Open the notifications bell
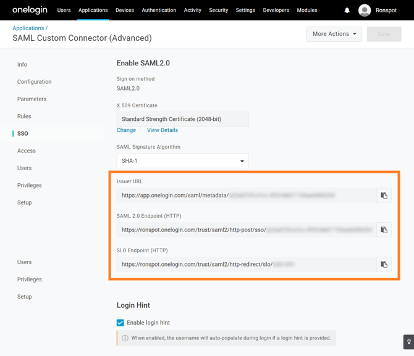 pyautogui.click(x=347, y=10)
